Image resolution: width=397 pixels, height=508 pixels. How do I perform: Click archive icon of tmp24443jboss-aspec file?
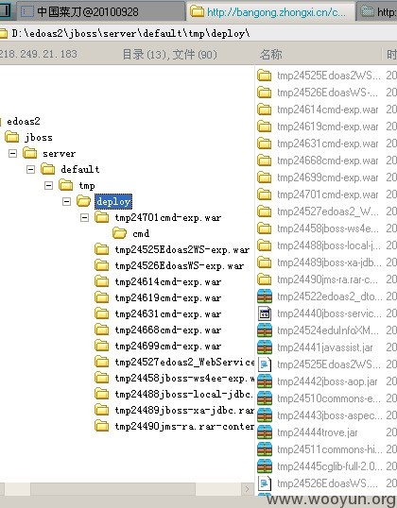pyautogui.click(x=265, y=415)
